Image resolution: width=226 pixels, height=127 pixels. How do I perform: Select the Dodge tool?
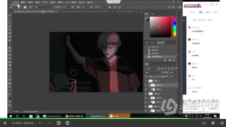[x=10, y=65]
